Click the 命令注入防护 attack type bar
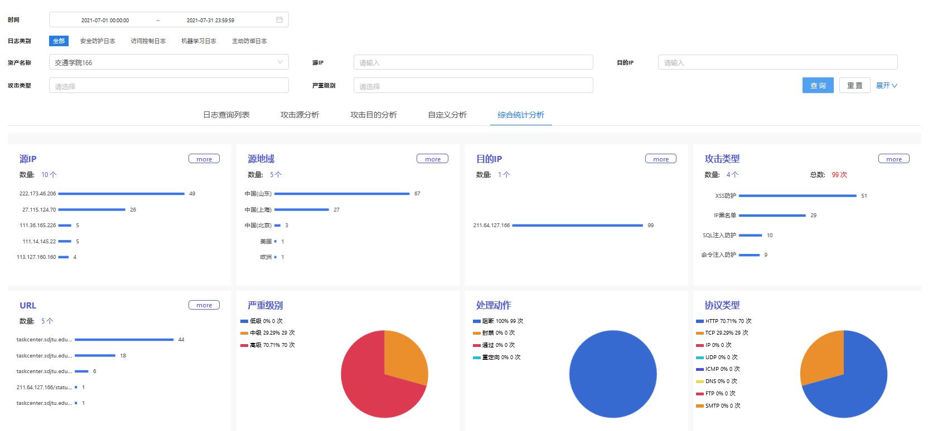This screenshot has width=928, height=431. [x=750, y=255]
